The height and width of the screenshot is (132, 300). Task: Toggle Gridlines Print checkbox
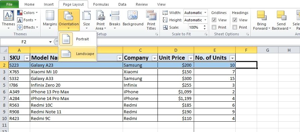pos(214,27)
